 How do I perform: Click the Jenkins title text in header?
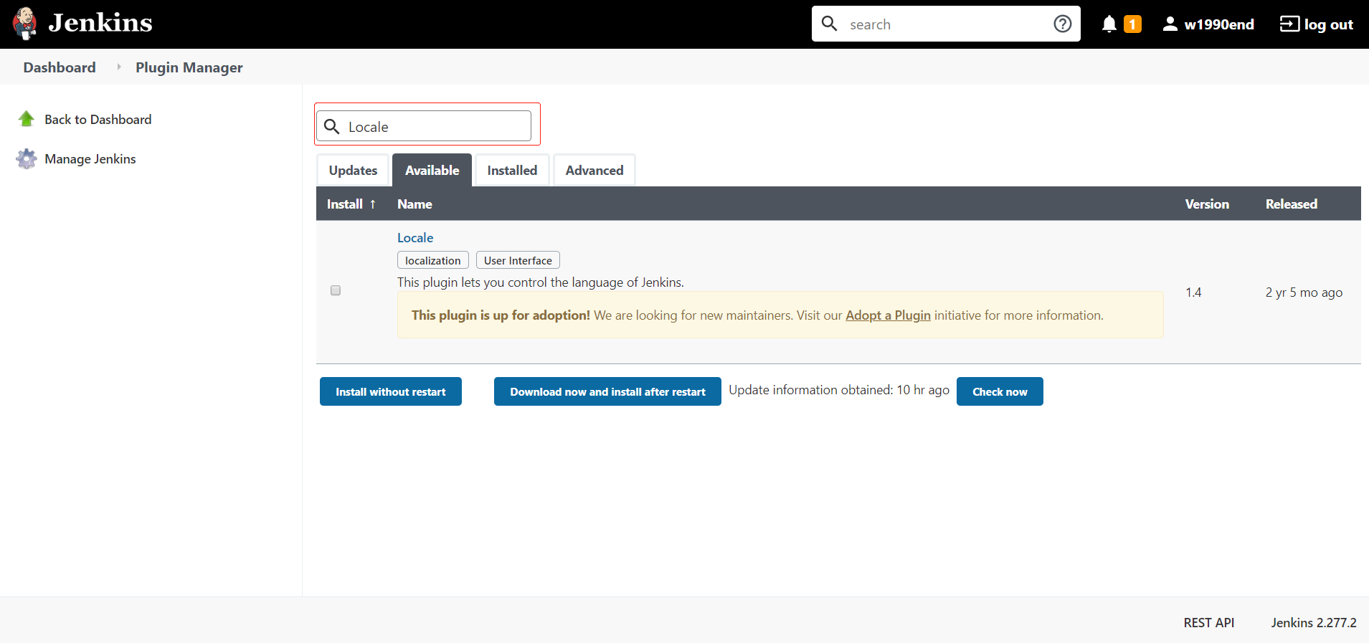tap(100, 23)
